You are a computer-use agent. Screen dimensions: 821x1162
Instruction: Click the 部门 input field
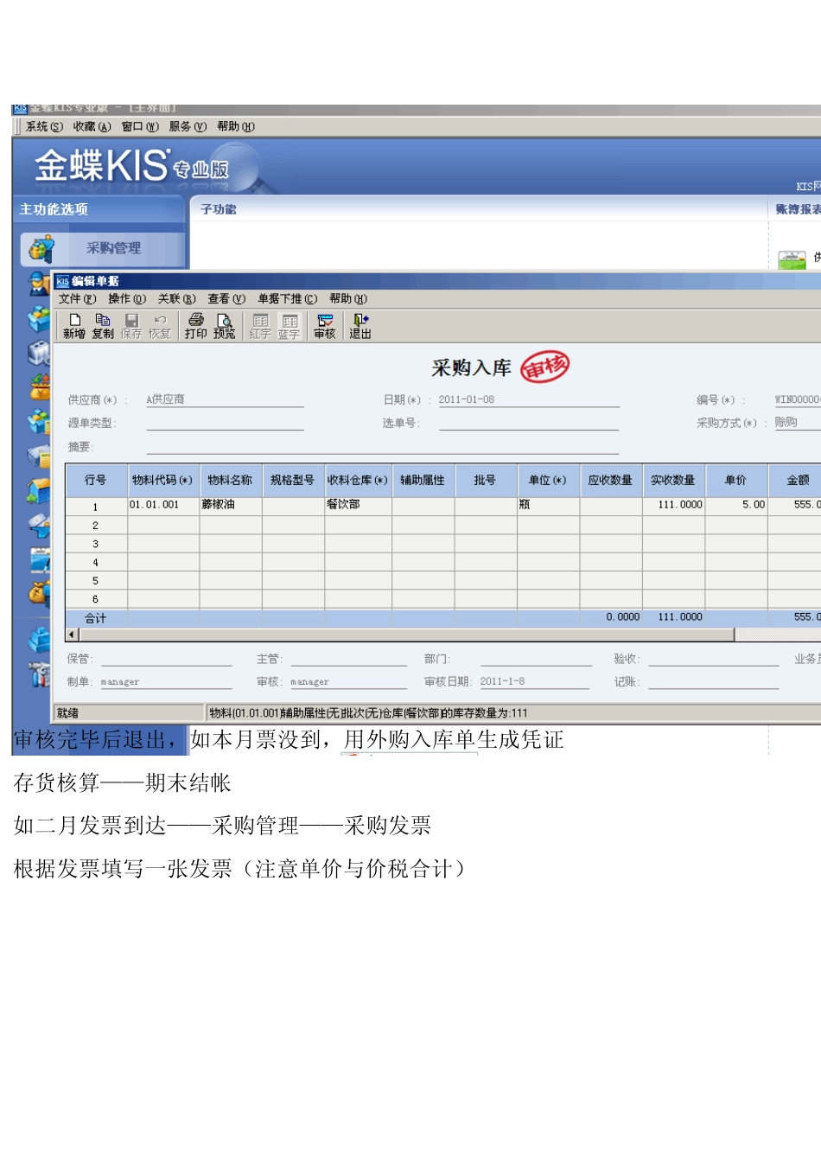click(x=536, y=659)
